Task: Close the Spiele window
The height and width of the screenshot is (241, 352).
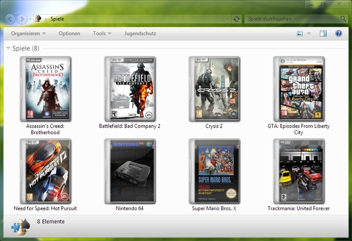Action: point(339,4)
